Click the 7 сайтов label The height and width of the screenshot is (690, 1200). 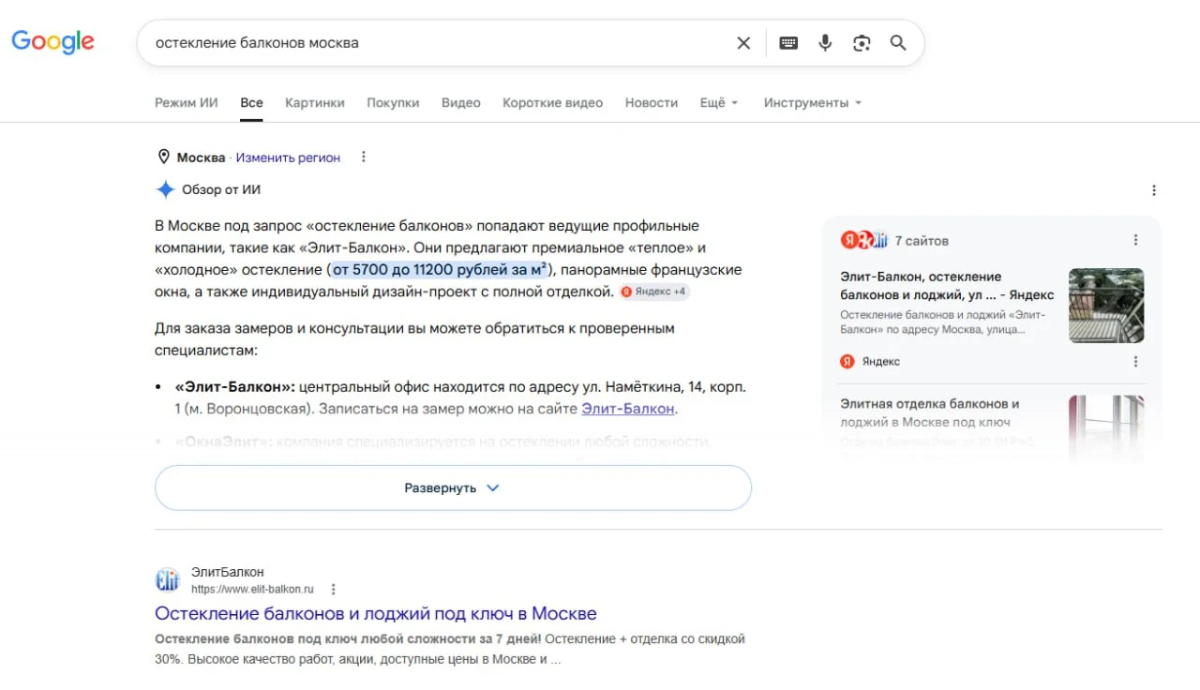(922, 241)
